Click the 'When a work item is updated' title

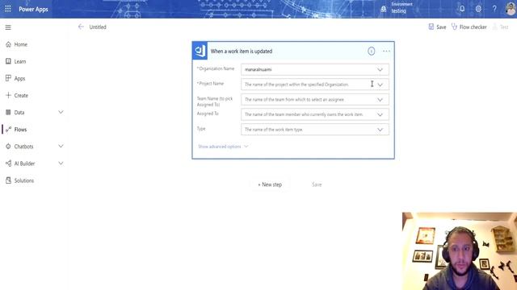click(242, 52)
